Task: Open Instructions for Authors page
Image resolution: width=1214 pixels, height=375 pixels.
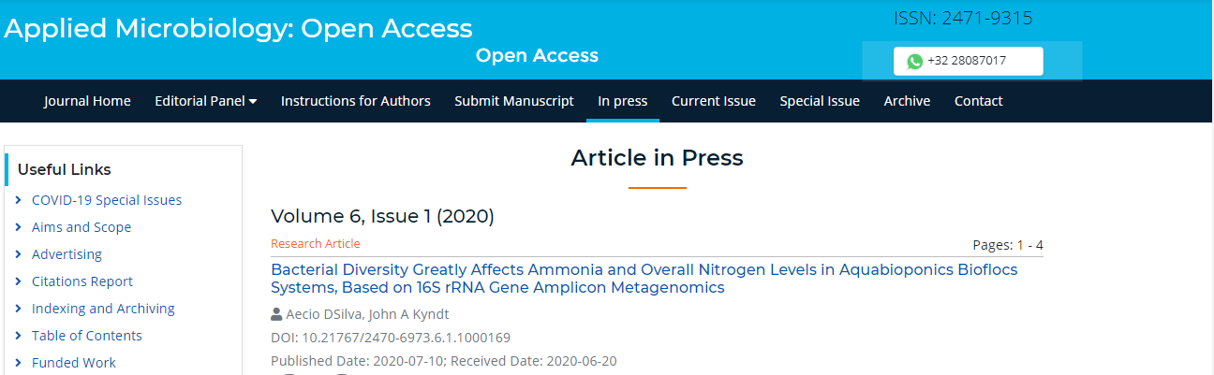Action: click(356, 101)
